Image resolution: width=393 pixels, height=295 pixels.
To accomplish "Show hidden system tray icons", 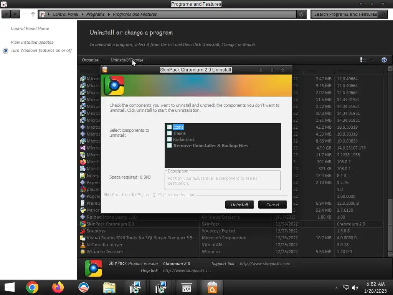I will (x=336, y=288).
